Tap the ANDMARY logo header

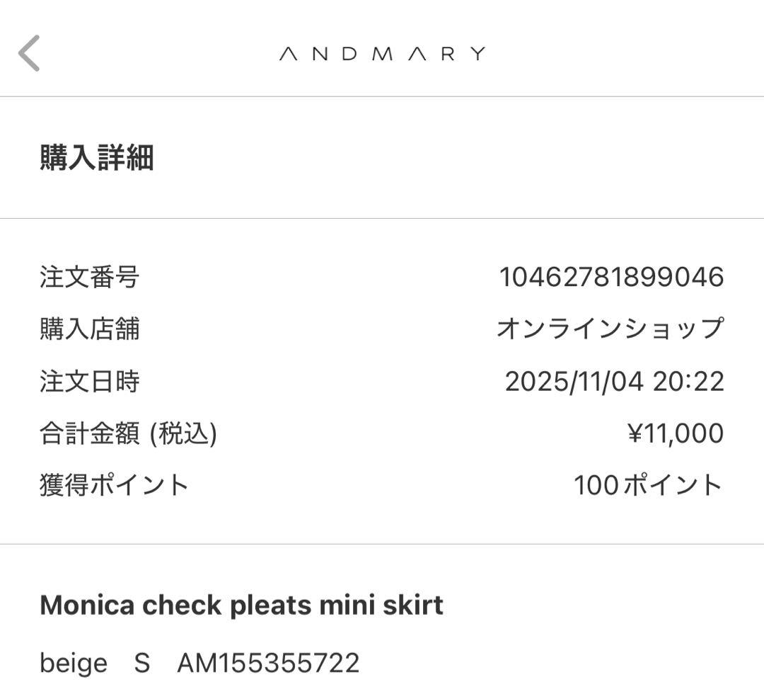382,54
